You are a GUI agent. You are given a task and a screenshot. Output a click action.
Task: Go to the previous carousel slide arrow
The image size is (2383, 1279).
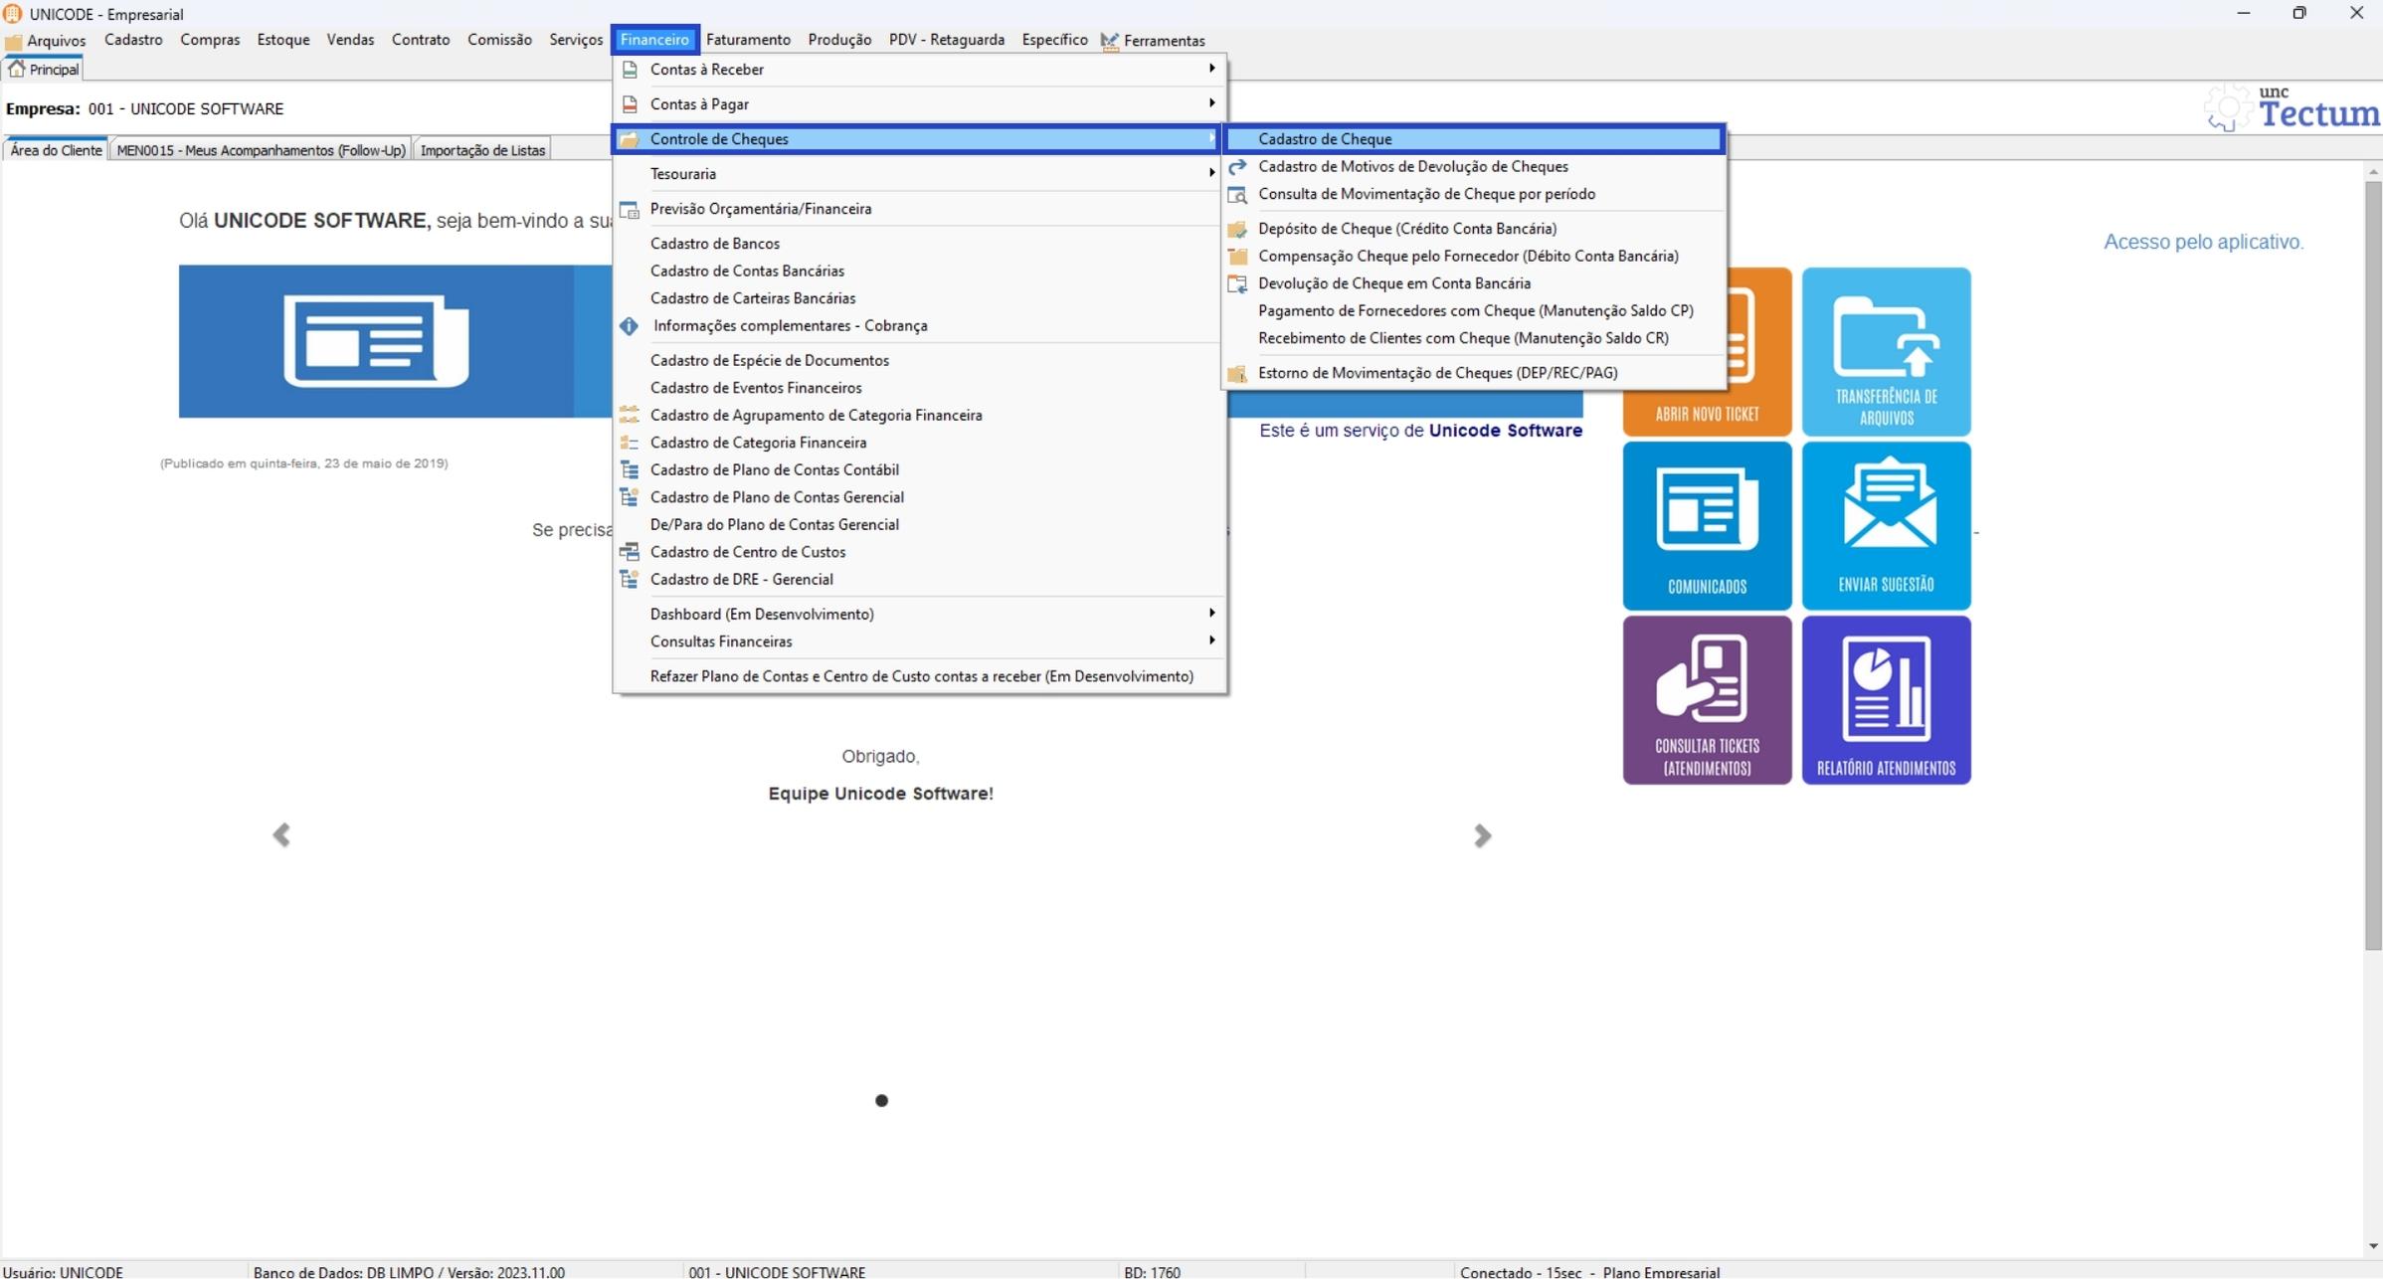(x=281, y=835)
